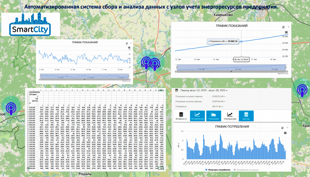310x177 pixels.
Task: Select right antenna marker of central map pair
Action: coord(155,64)
